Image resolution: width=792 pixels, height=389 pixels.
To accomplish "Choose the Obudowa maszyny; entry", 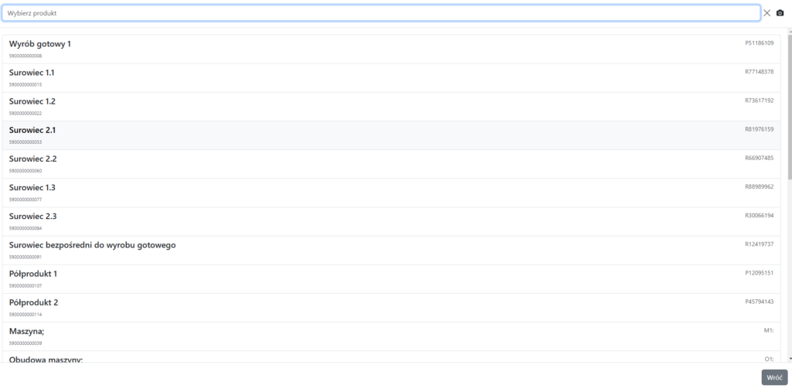I will pos(46,359).
